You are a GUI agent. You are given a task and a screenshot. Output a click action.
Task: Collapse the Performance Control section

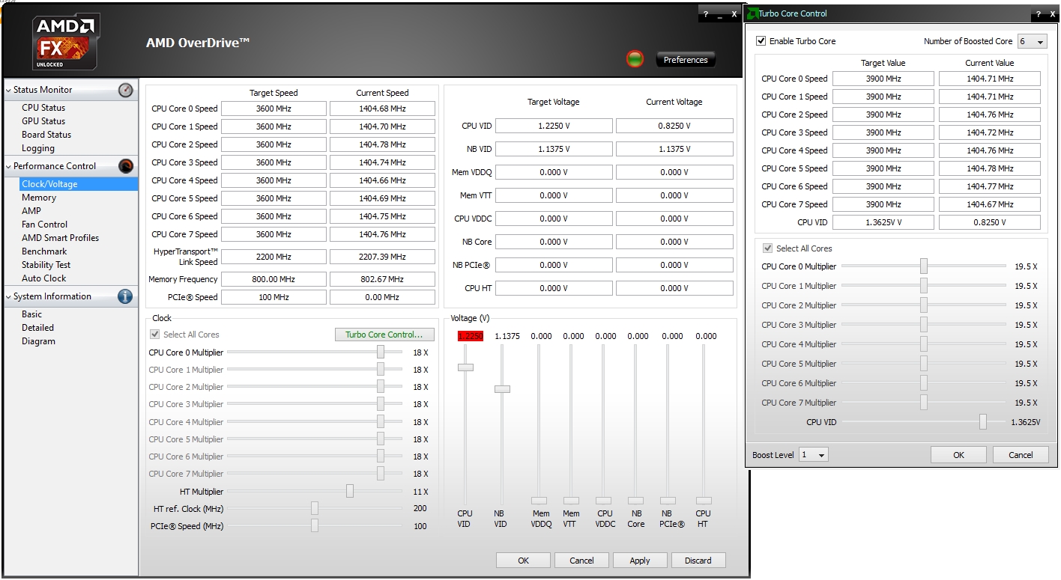pyautogui.click(x=8, y=166)
